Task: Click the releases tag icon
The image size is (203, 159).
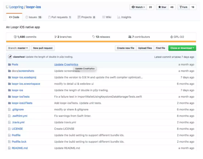Action: (x=94, y=37)
